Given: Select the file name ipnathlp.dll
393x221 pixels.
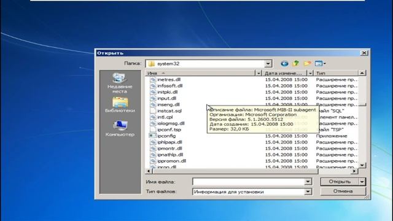Looking at the screenshot, I should (x=170, y=155).
